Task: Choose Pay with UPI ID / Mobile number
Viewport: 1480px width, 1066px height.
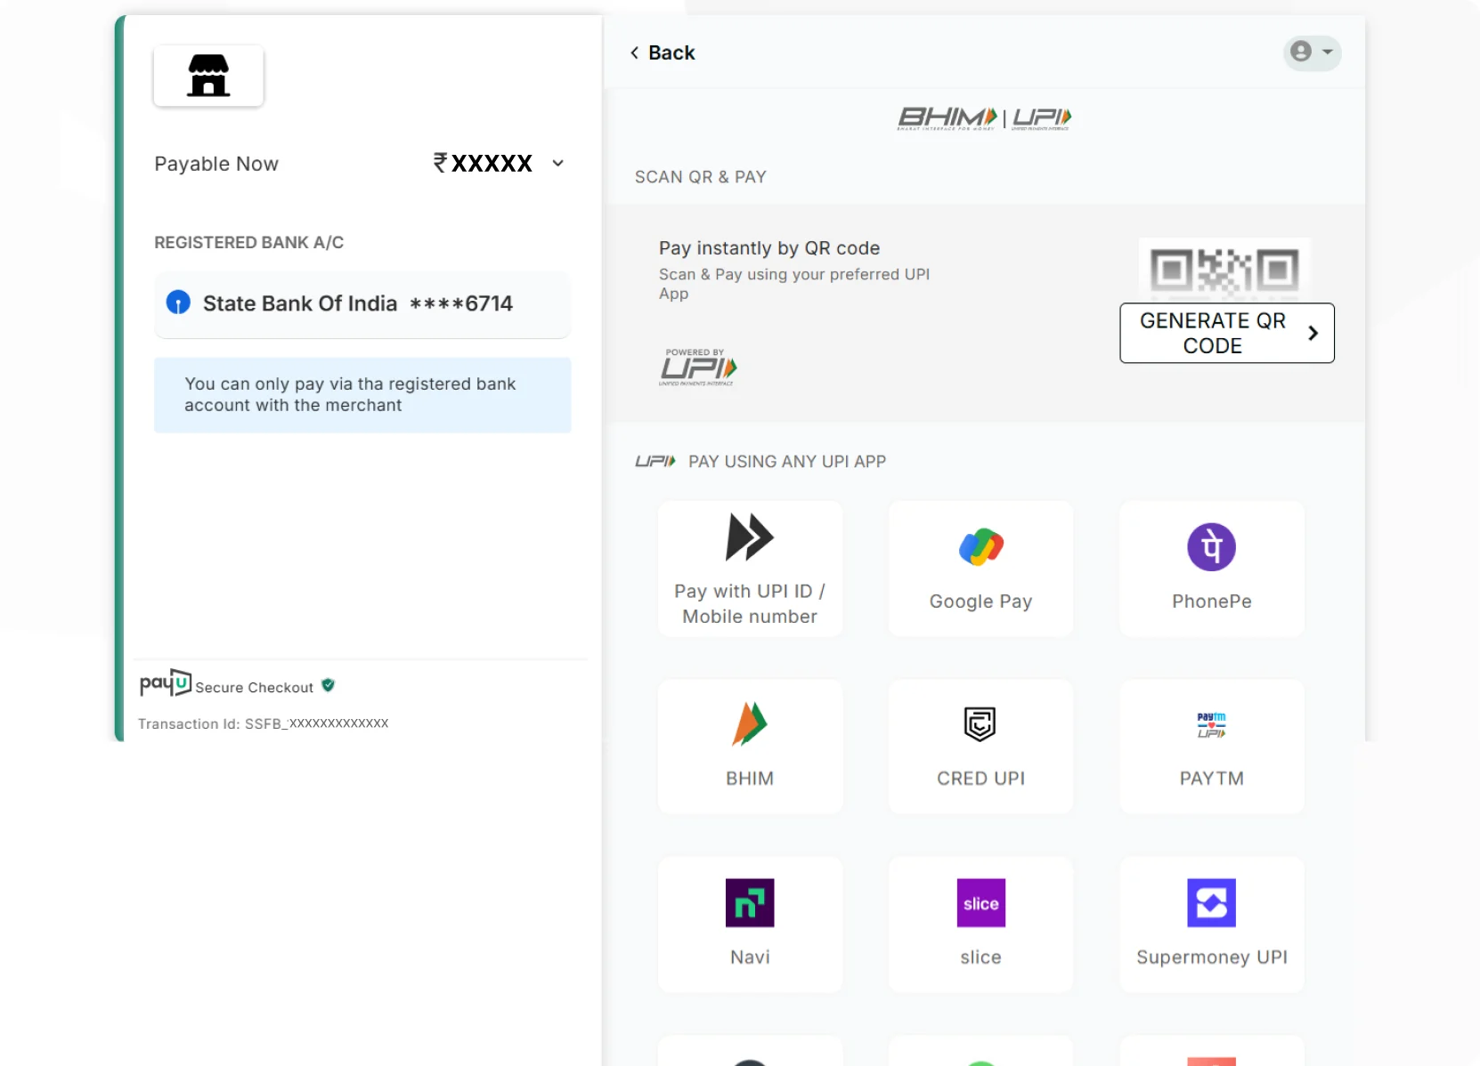Action: click(x=750, y=569)
